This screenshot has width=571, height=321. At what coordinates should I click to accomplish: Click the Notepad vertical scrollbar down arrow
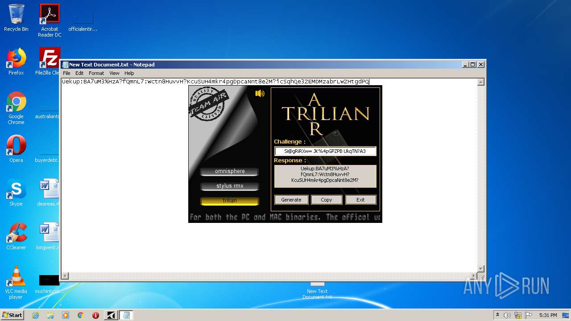481,268
